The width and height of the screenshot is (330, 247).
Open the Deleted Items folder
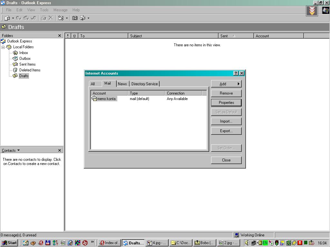point(29,70)
